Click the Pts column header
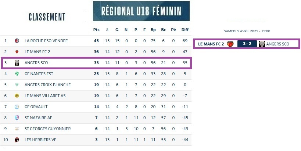Screen dimensions: 301x151 pyautogui.click(x=96, y=29)
